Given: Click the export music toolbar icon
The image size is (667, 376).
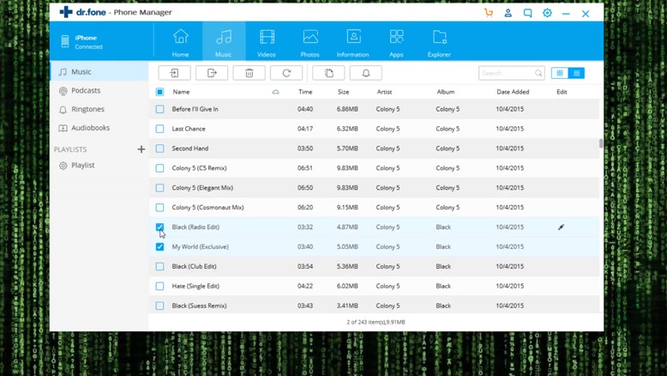Looking at the screenshot, I should (x=212, y=73).
